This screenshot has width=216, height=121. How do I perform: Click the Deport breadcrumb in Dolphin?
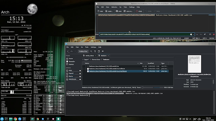(x=86, y=60)
